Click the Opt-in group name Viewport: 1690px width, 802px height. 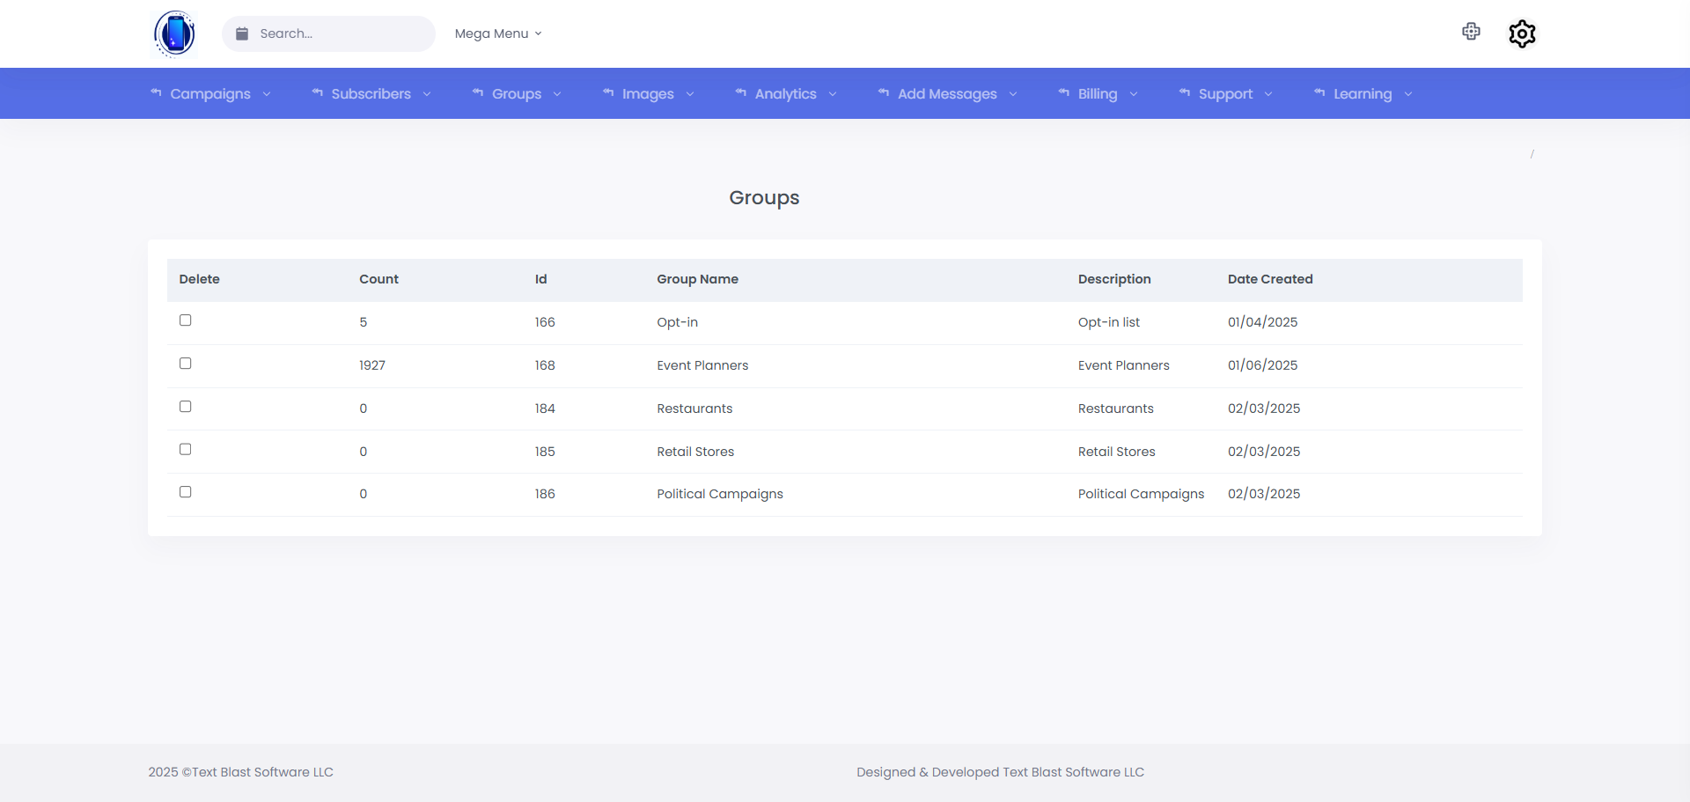coord(677,322)
